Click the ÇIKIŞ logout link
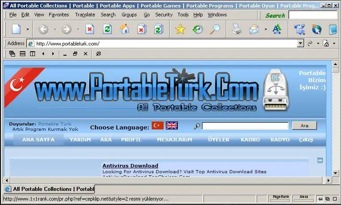341x205 pixels. pos(306,140)
